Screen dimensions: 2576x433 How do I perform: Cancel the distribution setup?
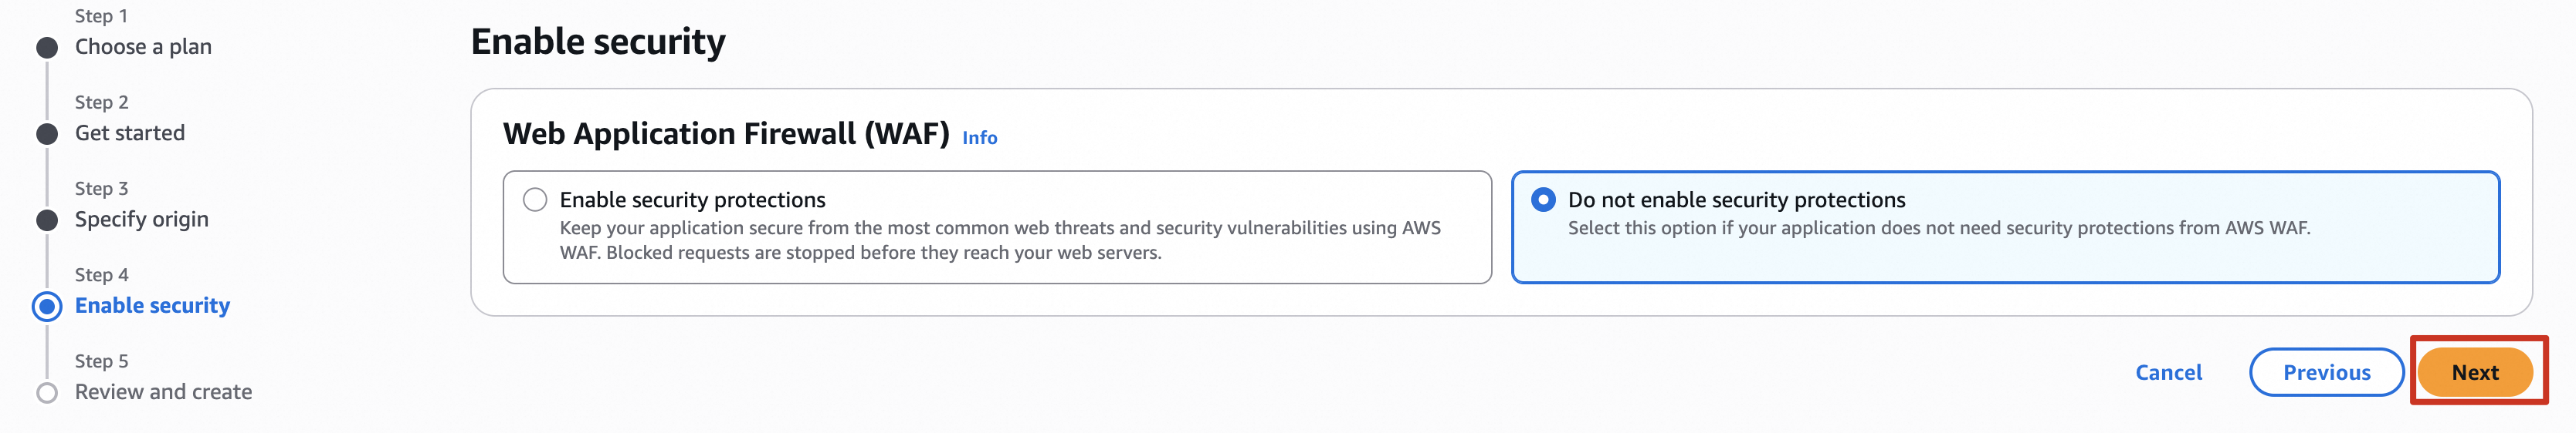coord(2168,372)
